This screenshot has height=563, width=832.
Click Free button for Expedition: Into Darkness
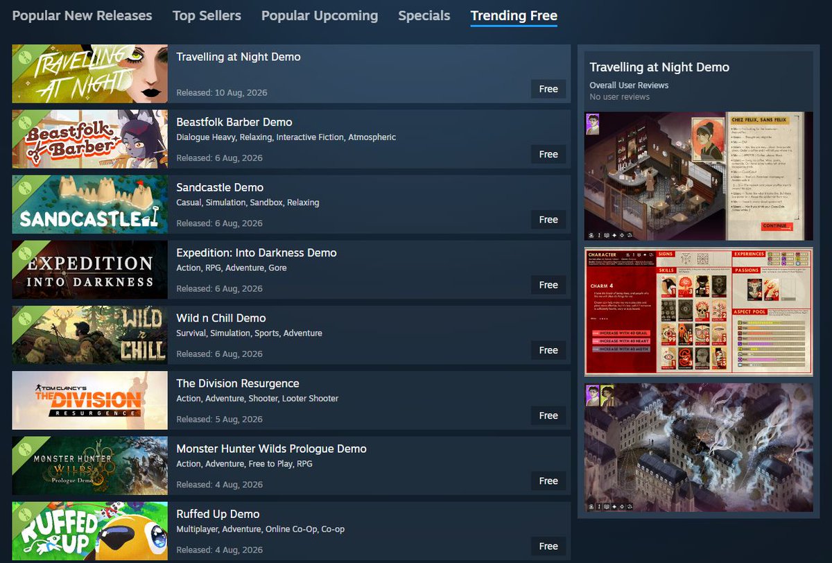click(x=548, y=284)
